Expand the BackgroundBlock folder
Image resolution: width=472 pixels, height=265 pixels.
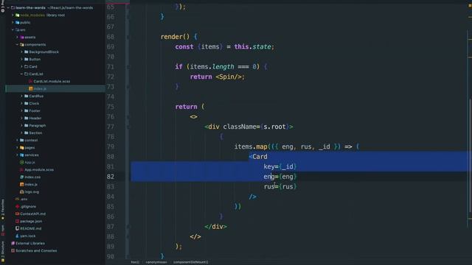21,52
